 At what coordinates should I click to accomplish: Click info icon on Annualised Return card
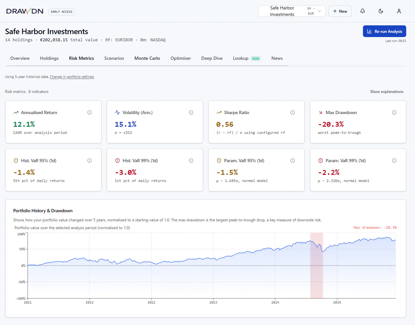click(90, 112)
